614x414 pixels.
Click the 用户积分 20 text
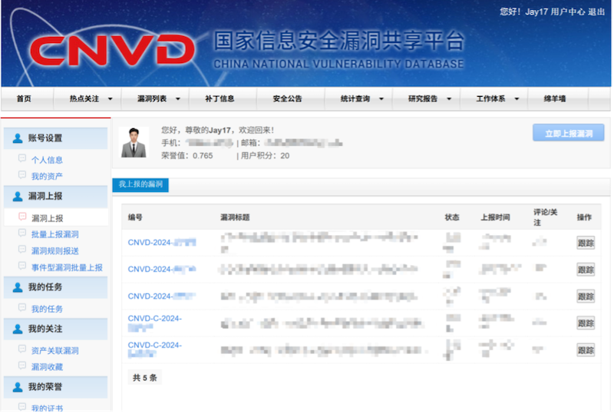click(x=265, y=156)
